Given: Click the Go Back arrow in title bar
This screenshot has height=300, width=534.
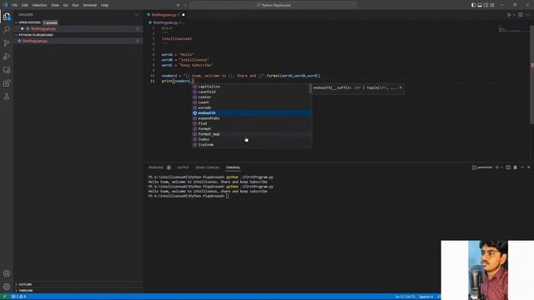Looking at the screenshot, I should coord(178,5).
